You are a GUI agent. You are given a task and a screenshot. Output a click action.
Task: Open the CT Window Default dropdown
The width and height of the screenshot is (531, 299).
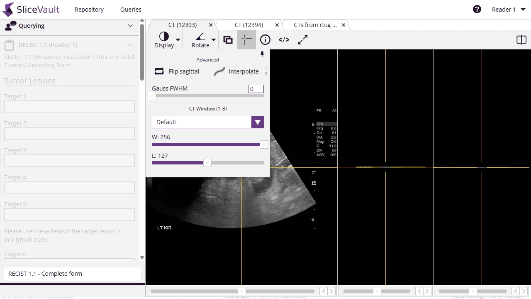click(x=257, y=122)
